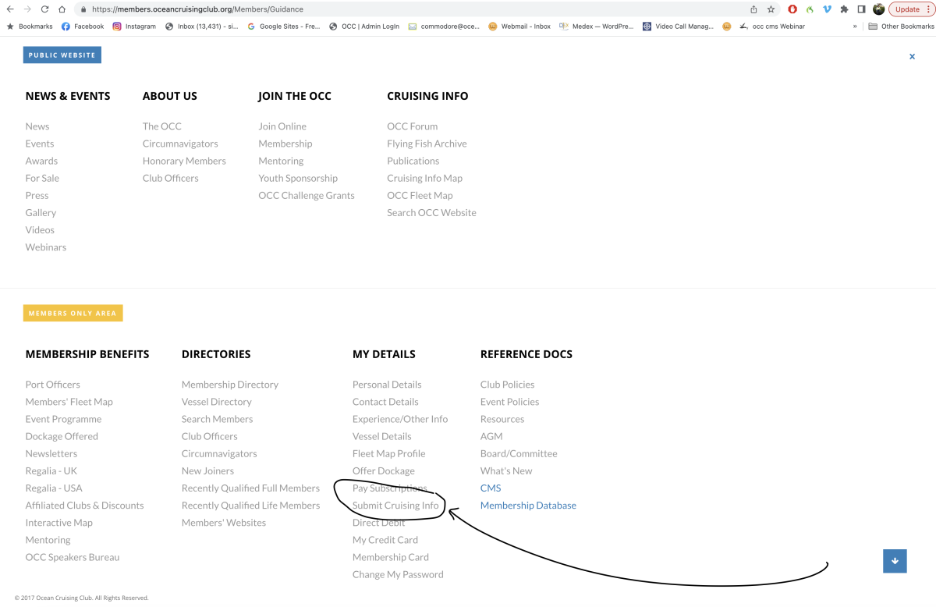This screenshot has height=607, width=936.
Task: Open the red Opera-style extension icon
Action: click(792, 9)
